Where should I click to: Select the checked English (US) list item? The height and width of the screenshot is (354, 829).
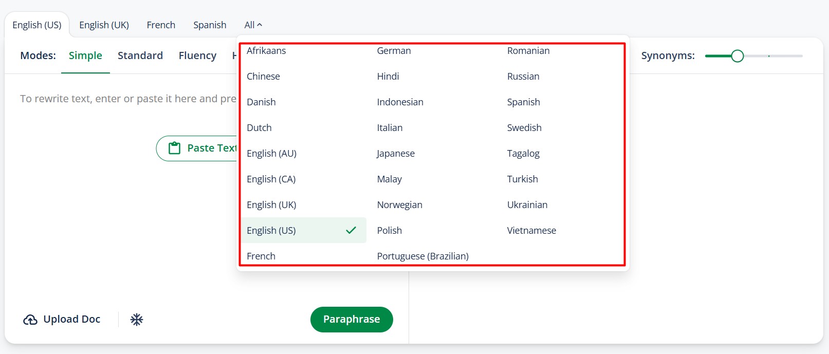point(304,230)
